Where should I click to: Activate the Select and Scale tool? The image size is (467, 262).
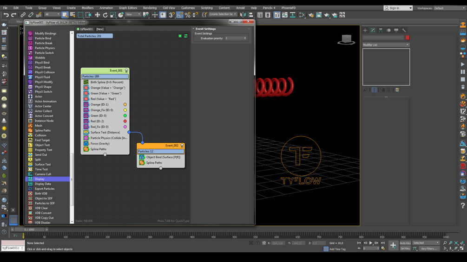113,14
